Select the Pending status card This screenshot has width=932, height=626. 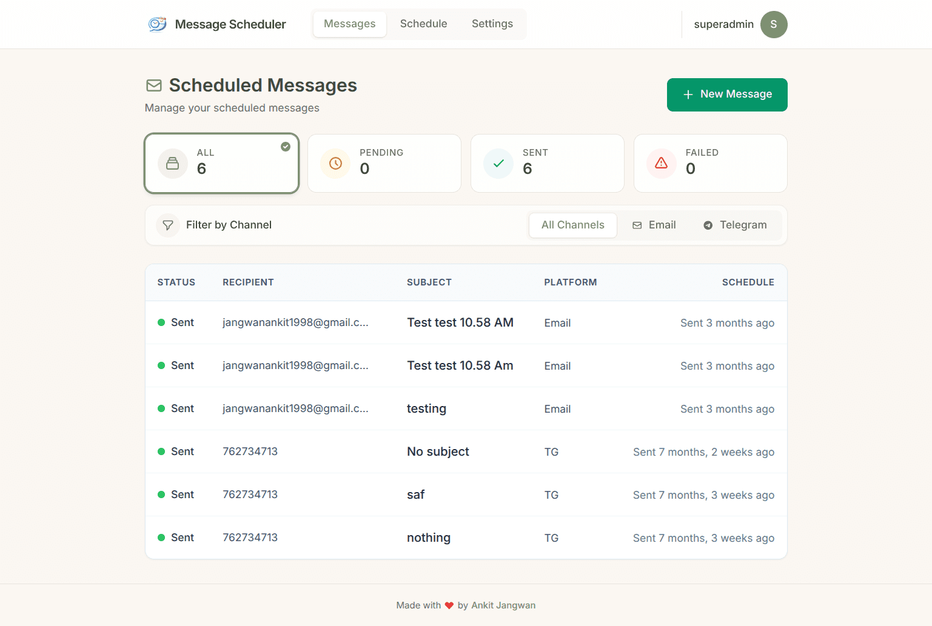384,164
